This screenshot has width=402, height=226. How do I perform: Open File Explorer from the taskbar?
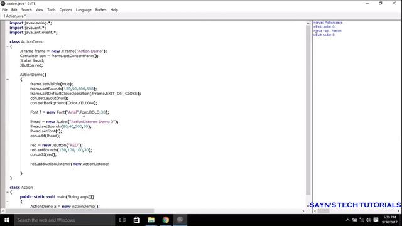151,220
